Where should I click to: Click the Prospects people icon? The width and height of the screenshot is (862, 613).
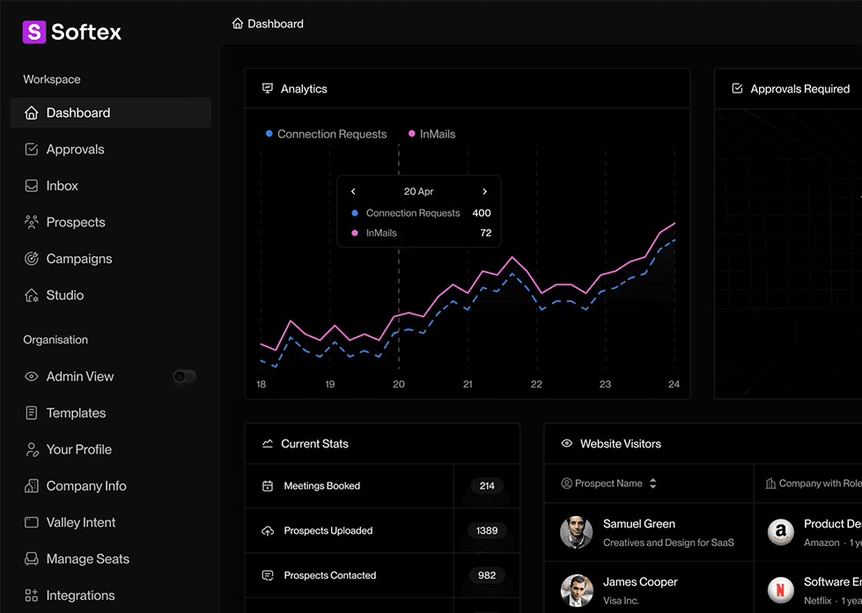(x=32, y=222)
